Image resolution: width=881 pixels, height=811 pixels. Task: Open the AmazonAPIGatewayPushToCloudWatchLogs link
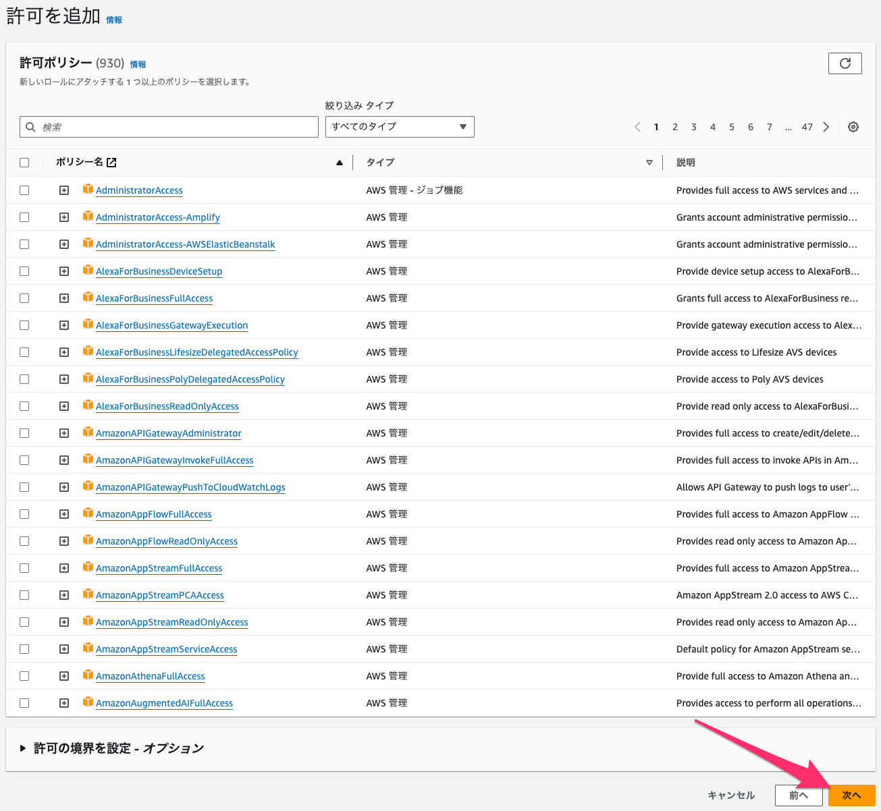tap(190, 487)
